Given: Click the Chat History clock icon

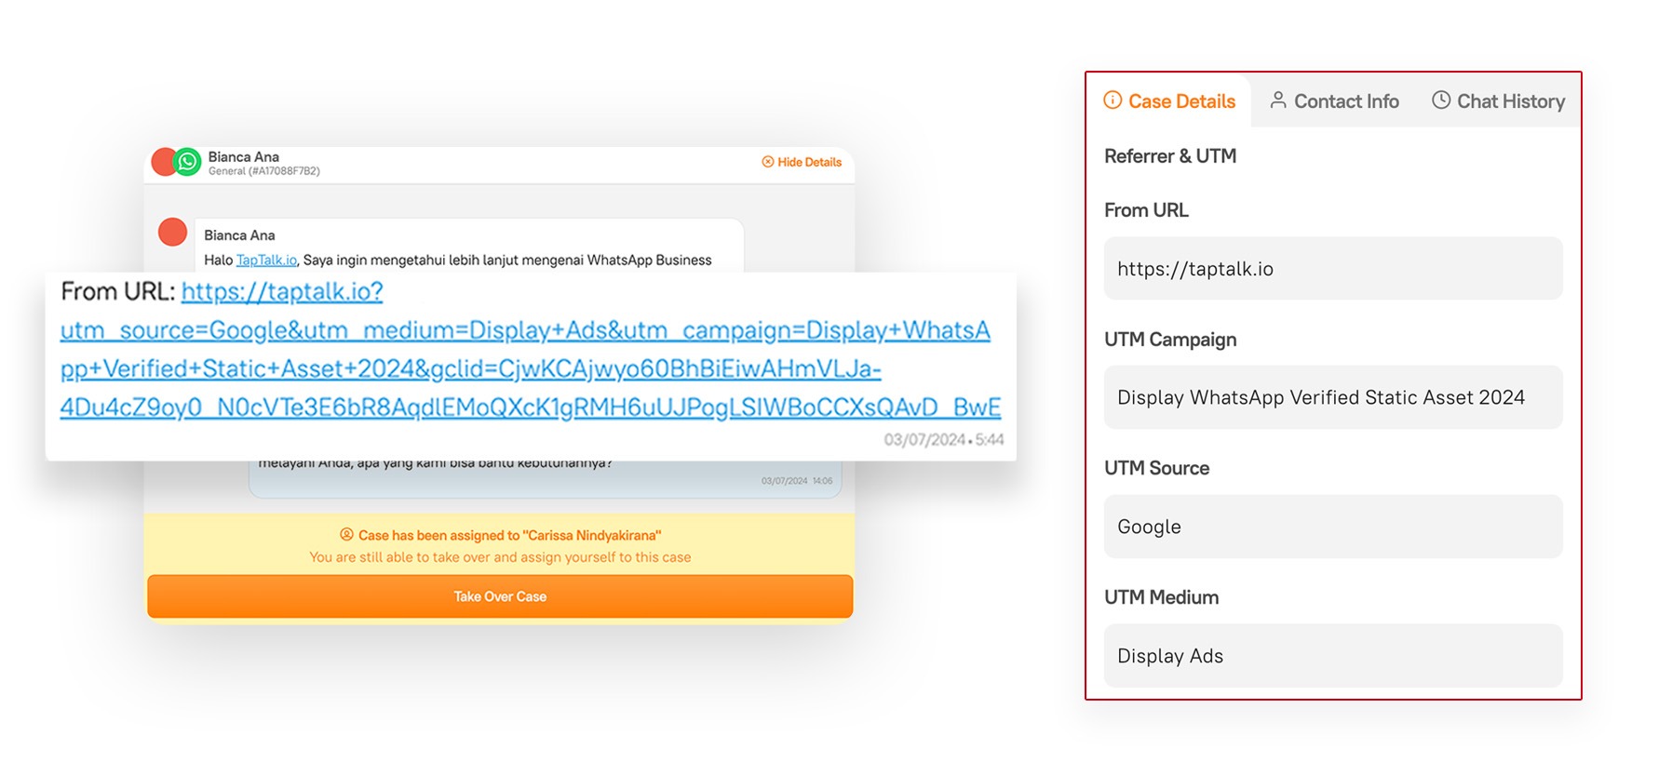Looking at the screenshot, I should click(1441, 100).
